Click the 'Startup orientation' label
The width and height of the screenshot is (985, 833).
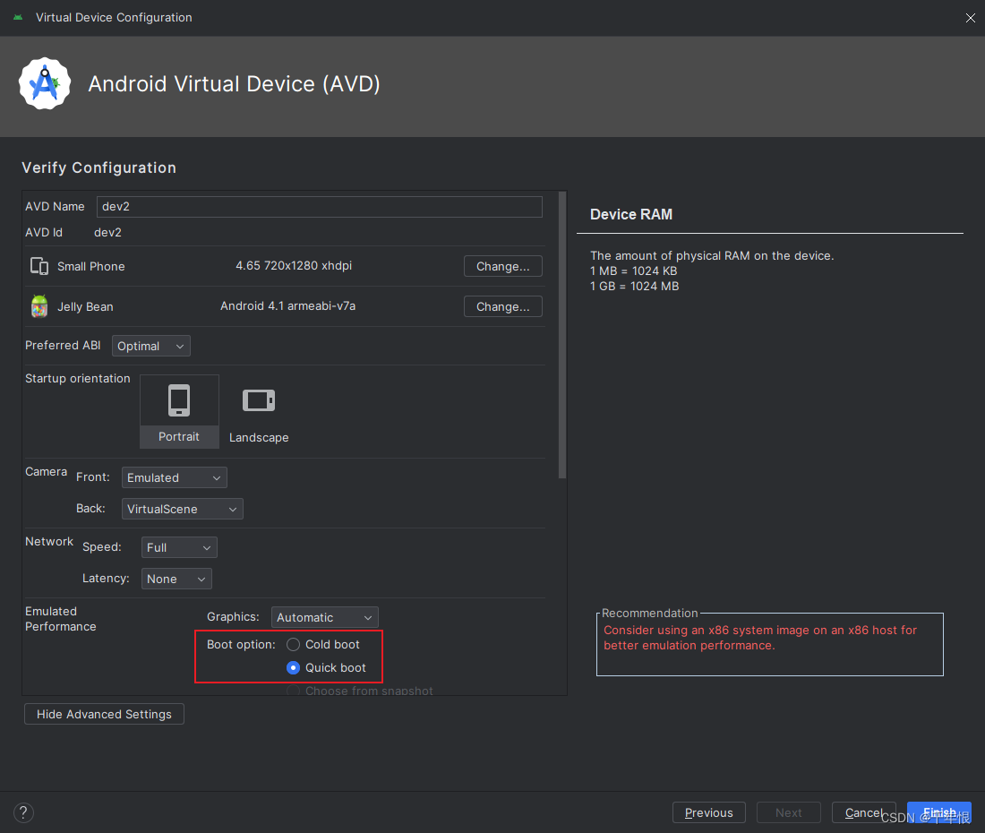78,378
